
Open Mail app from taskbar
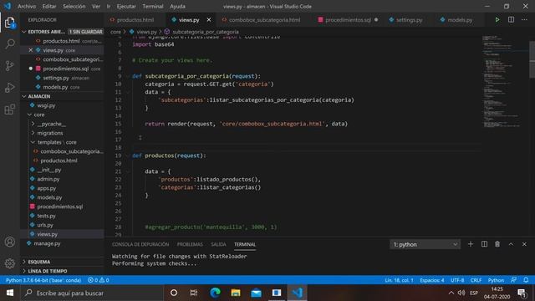point(256,293)
